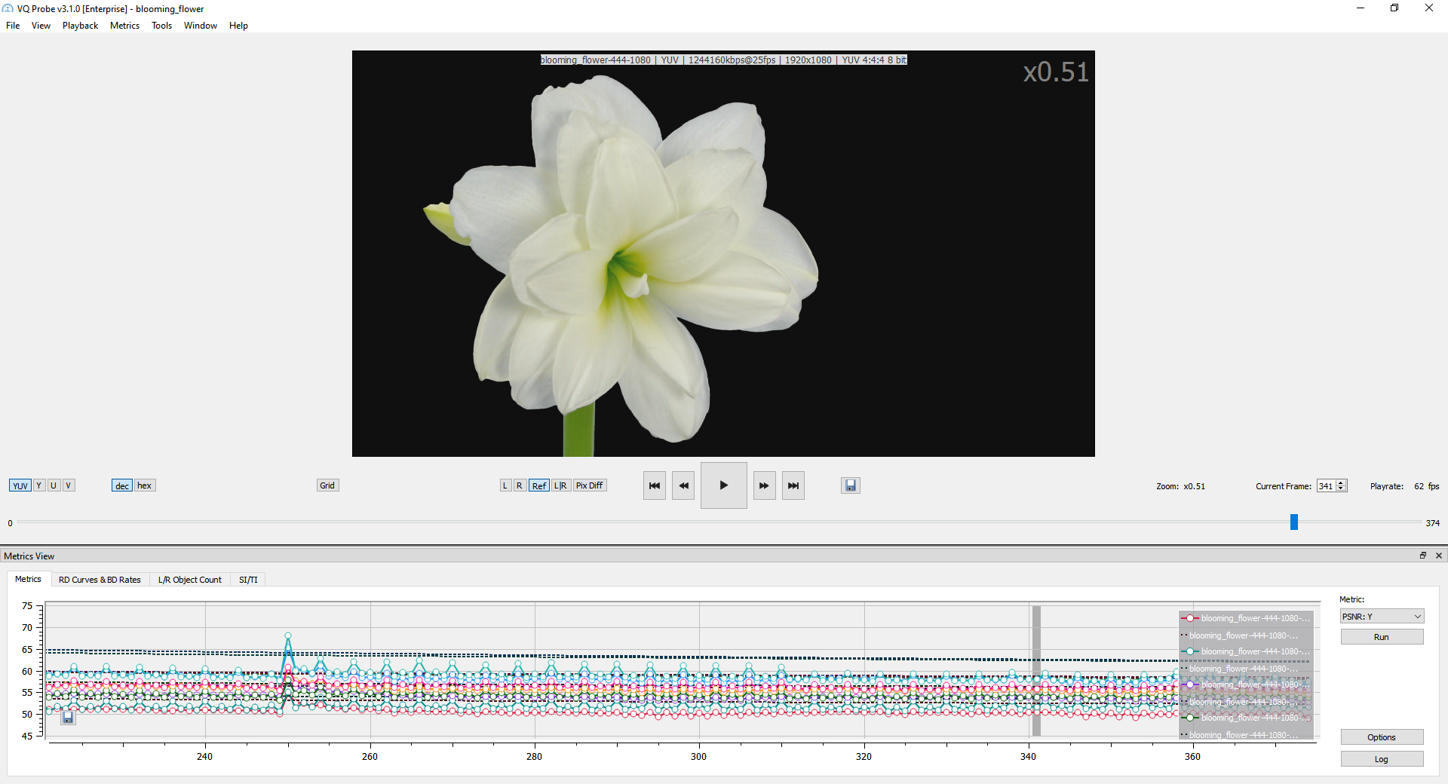Image resolution: width=1448 pixels, height=784 pixels.
Task: Restore down the VQ Probe window
Action: pos(1394,8)
